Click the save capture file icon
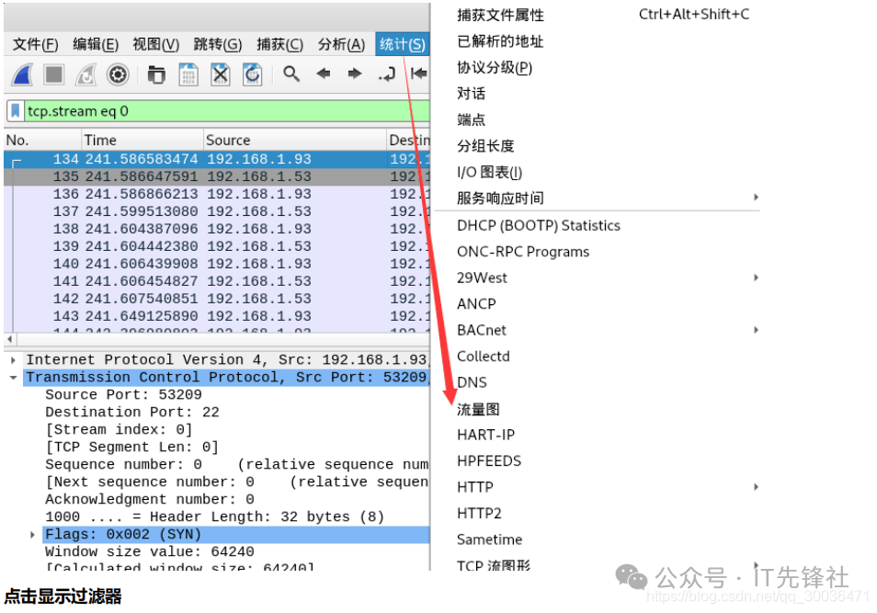This screenshot has width=877, height=613. click(188, 74)
